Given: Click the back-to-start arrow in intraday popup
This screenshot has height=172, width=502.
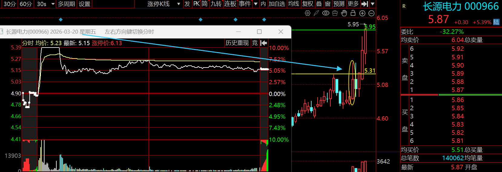Looking at the screenshot, I should tap(264, 43).
